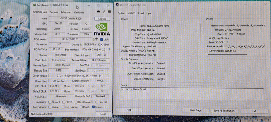The height and width of the screenshot is (122, 271).
Task: Click the Feature Levels value in Drivers section
Action: (245, 47)
